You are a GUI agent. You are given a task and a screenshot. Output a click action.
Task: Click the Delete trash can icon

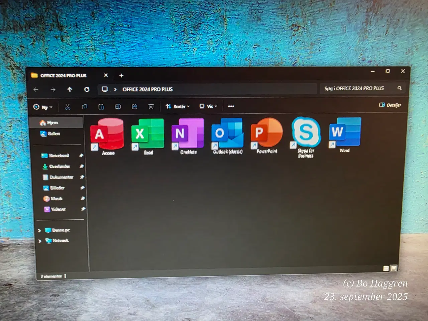point(151,106)
